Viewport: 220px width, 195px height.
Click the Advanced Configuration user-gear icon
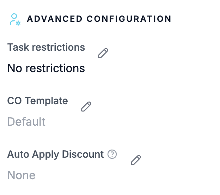(x=15, y=19)
